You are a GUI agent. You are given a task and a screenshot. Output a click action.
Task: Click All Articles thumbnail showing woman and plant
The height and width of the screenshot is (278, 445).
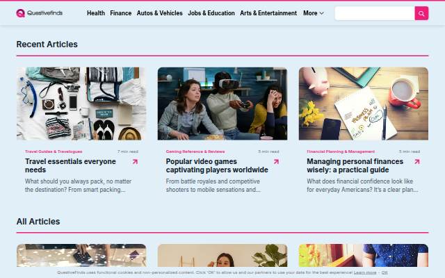click(222, 255)
